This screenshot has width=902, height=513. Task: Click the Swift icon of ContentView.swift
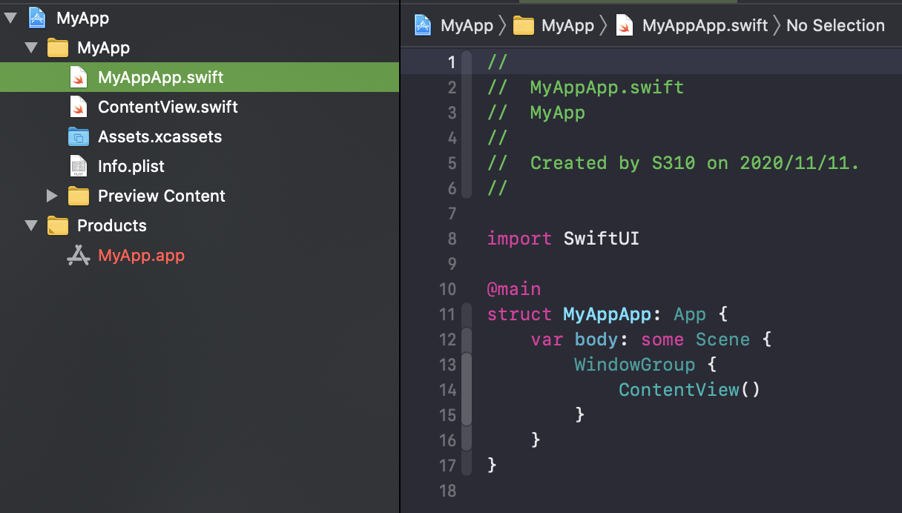78,107
